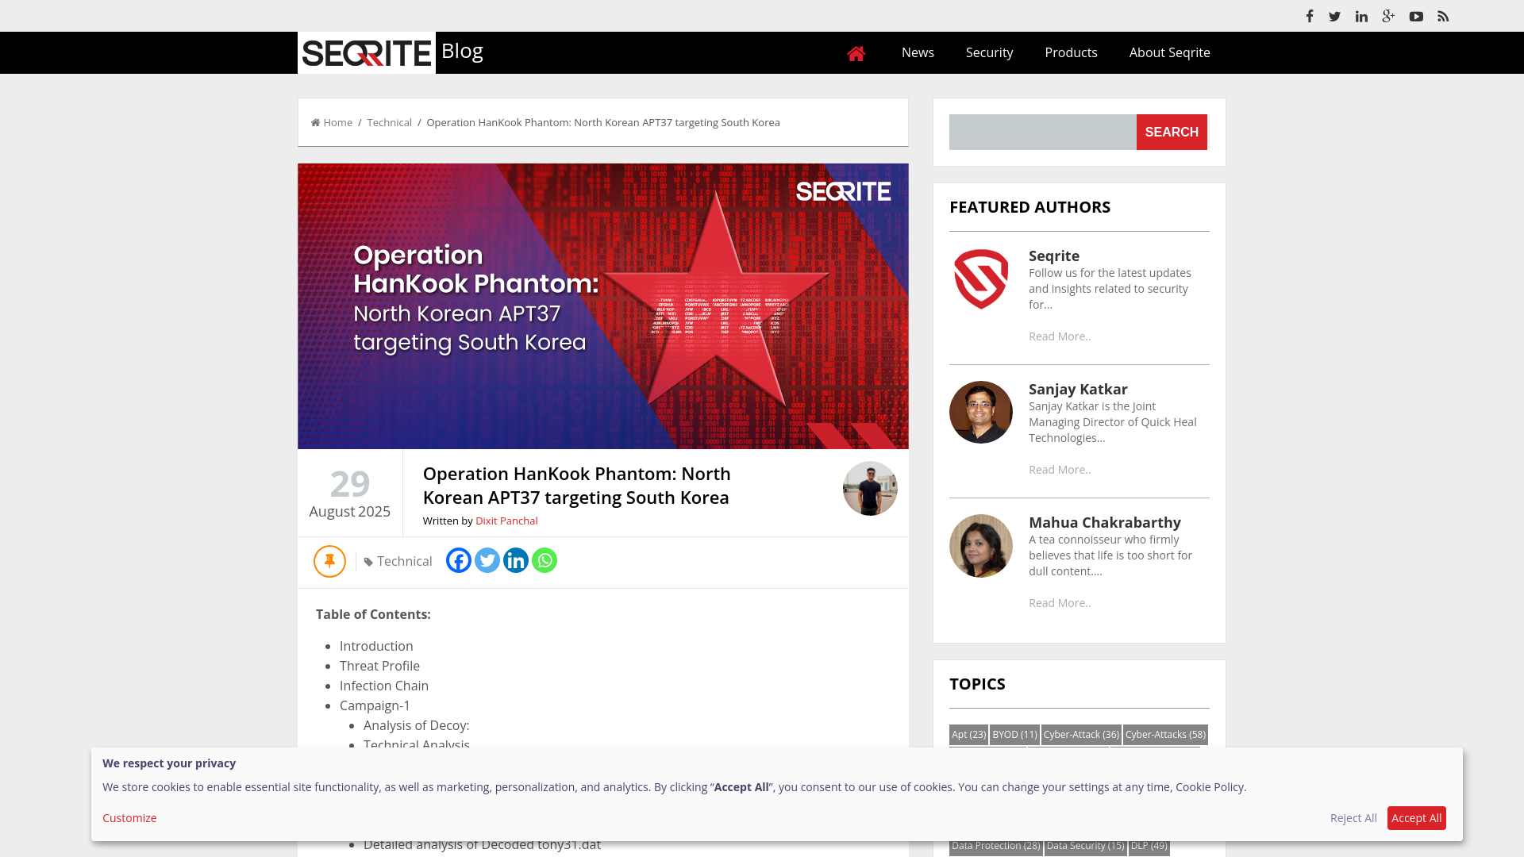This screenshot has height=857, width=1524.
Task: Click Accept All cookies button
Action: pyautogui.click(x=1416, y=818)
